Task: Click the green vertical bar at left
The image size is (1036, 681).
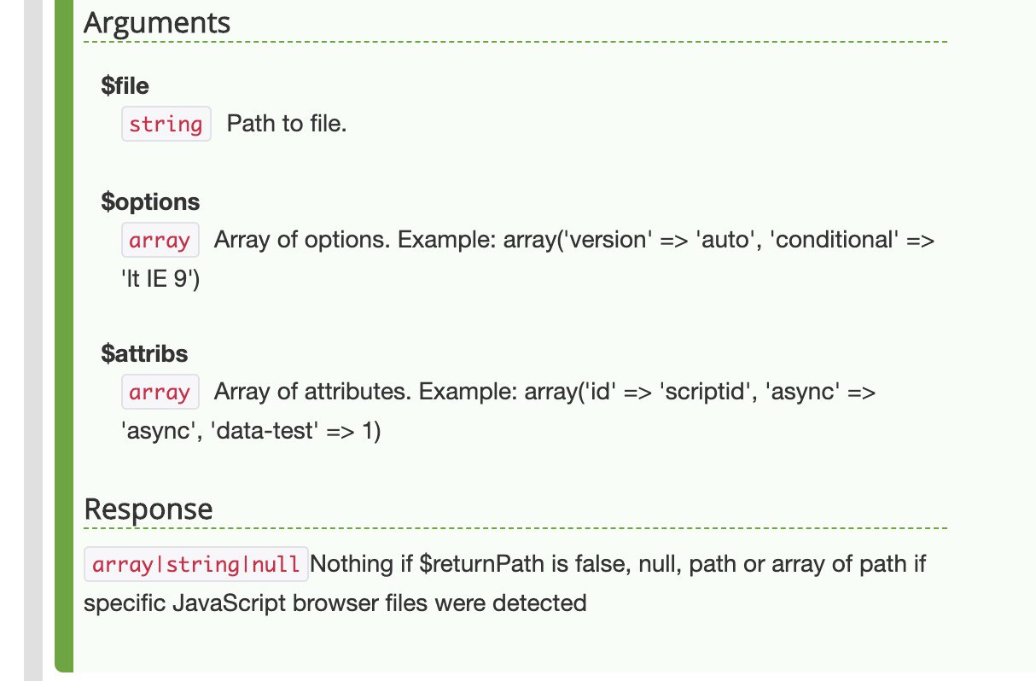Action: click(x=64, y=341)
